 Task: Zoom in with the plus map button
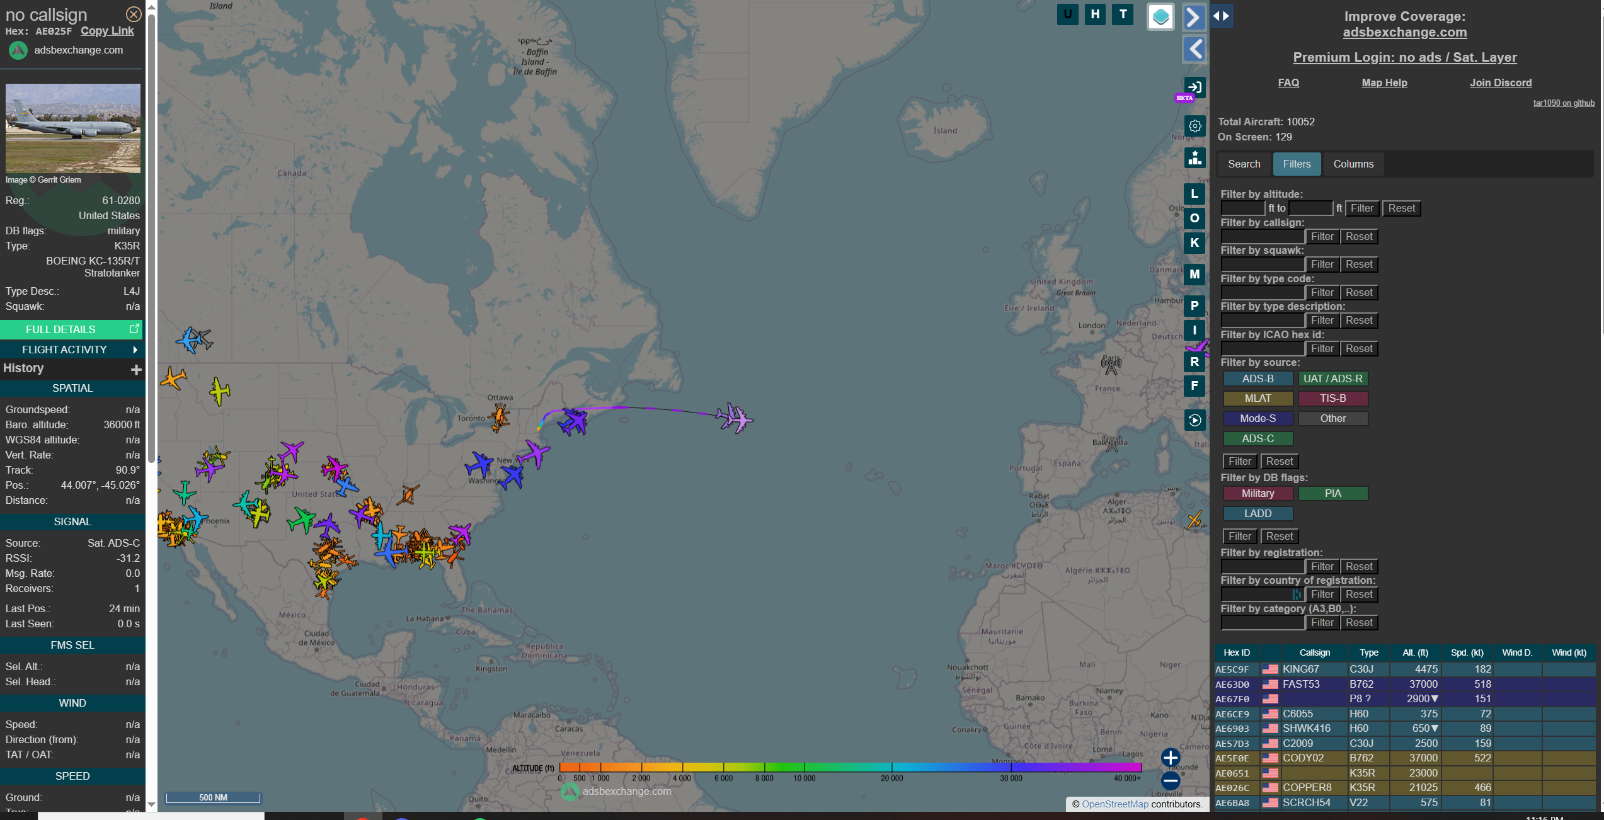1171,758
